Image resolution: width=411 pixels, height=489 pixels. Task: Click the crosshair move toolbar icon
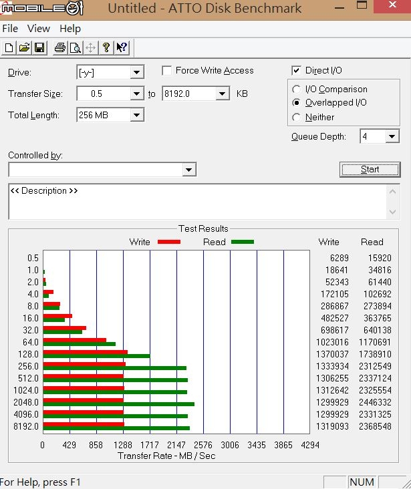coord(90,47)
